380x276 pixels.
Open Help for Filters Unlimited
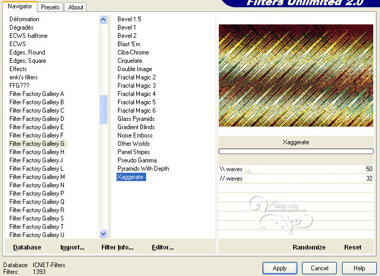point(359,268)
